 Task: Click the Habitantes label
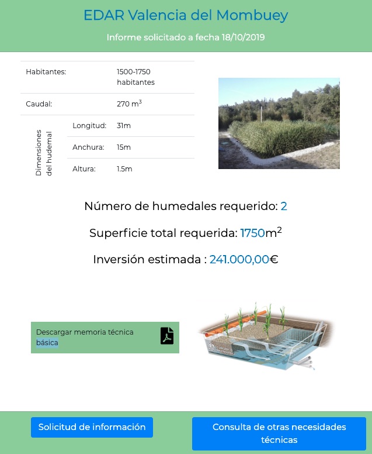46,72
